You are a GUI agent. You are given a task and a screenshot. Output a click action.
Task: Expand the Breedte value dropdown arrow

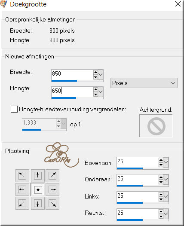coord(101,74)
